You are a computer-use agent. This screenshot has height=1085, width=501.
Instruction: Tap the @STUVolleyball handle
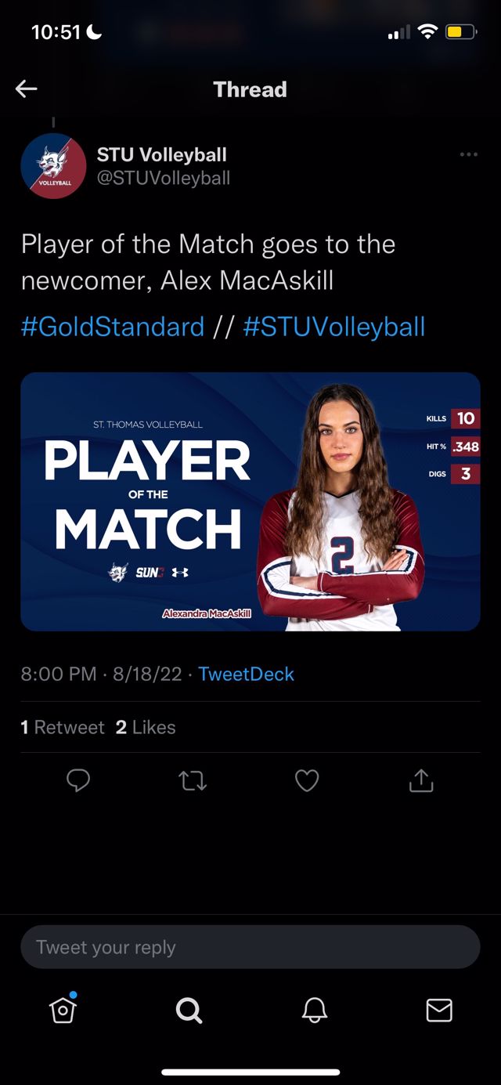tap(164, 178)
